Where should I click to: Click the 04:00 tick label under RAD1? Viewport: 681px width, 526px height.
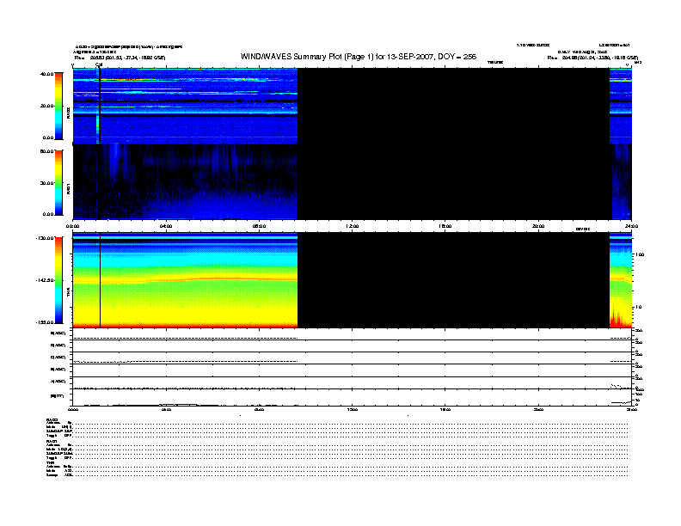pos(166,226)
